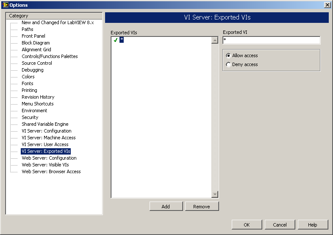This screenshot has height=235, width=333.
Task: Select Source Control category
Action: click(x=37, y=63)
